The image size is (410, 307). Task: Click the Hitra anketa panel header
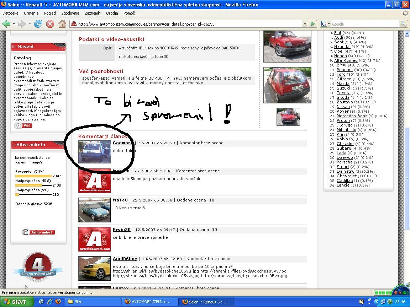tap(38, 145)
